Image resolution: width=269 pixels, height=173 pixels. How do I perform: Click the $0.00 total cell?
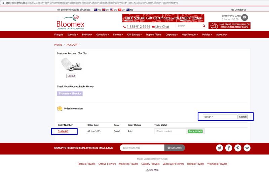(x=117, y=131)
